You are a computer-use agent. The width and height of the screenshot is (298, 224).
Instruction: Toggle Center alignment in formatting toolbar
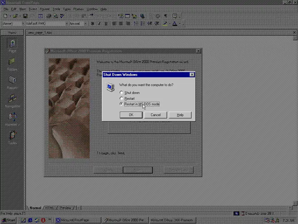pyautogui.click(x=121, y=24)
